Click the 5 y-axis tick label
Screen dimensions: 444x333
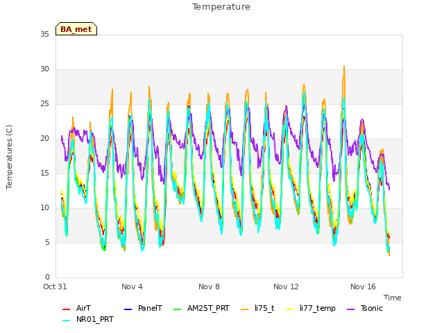click(x=47, y=243)
